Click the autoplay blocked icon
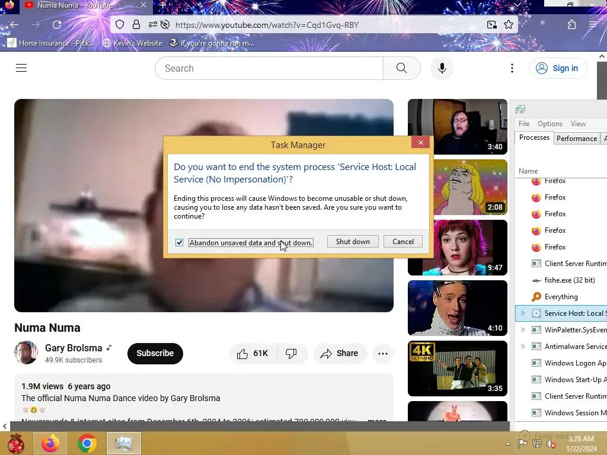607x455 pixels. click(x=165, y=25)
